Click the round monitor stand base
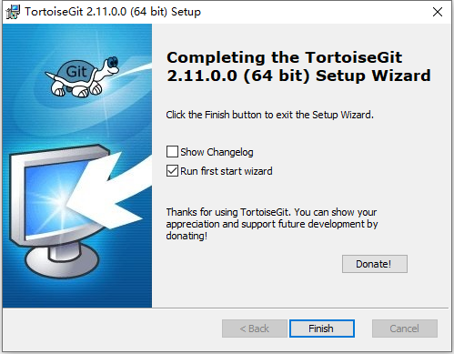This screenshot has height=354, width=454. click(x=62, y=262)
